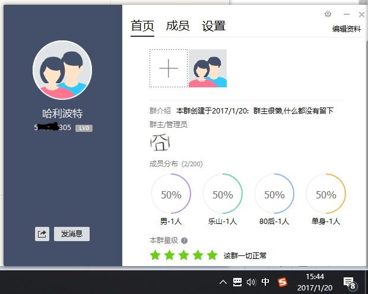Viewport: 368px width, 294px height.
Task: Click the 发消息 button
Action: 72,234
